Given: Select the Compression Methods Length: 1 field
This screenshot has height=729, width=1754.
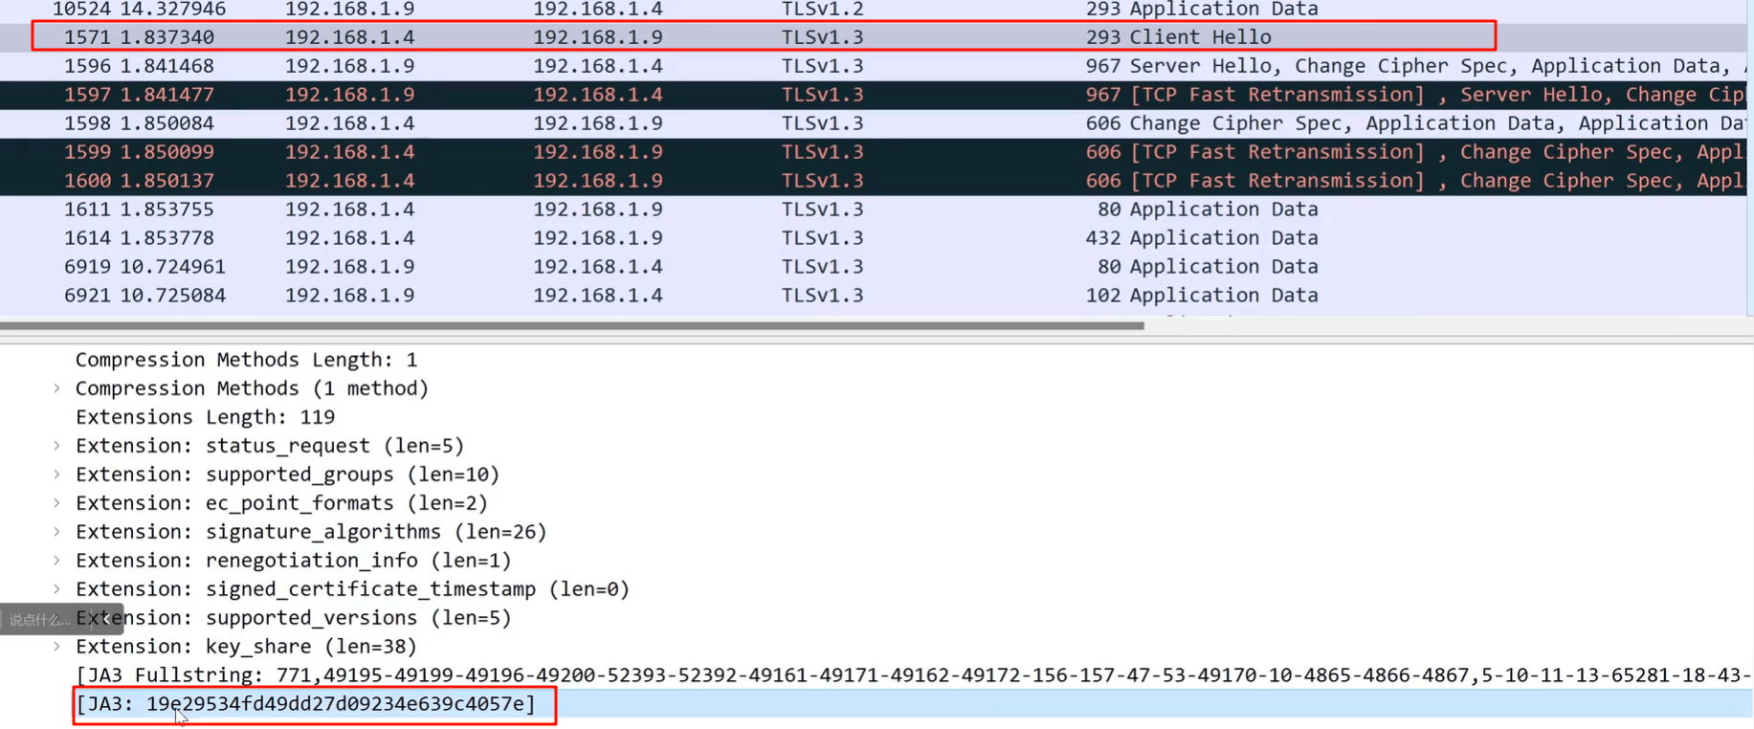Looking at the screenshot, I should (x=247, y=360).
